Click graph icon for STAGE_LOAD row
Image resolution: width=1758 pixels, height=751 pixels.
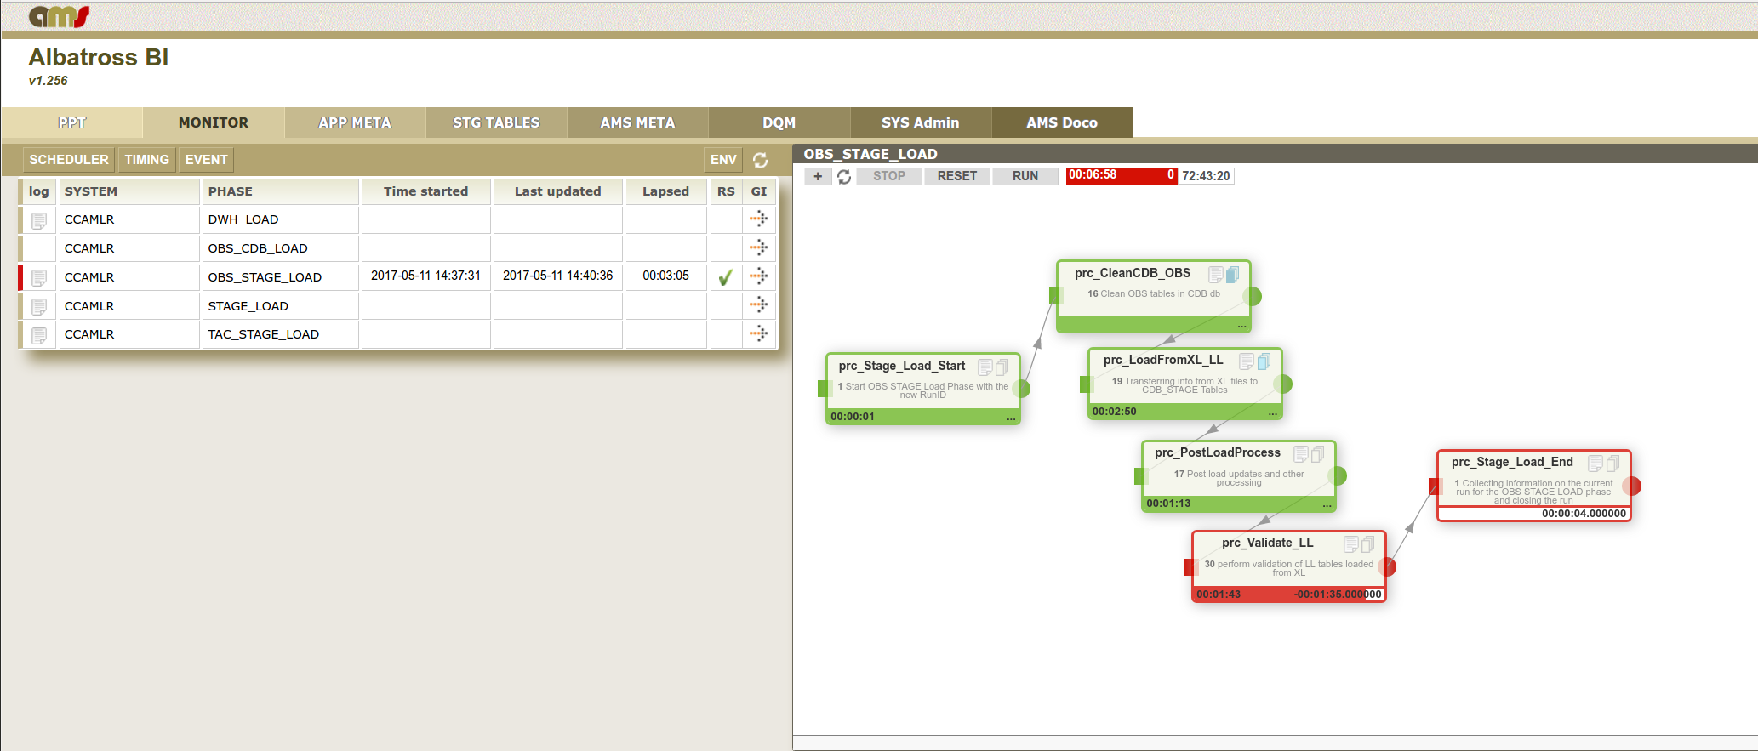coord(758,305)
